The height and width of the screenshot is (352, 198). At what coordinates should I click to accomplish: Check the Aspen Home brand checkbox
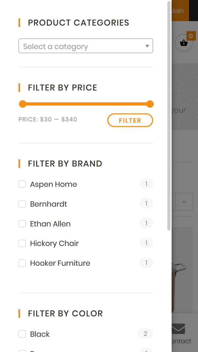pyautogui.click(x=22, y=184)
